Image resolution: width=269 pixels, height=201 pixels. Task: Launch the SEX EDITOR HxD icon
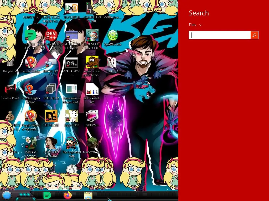point(72,9)
